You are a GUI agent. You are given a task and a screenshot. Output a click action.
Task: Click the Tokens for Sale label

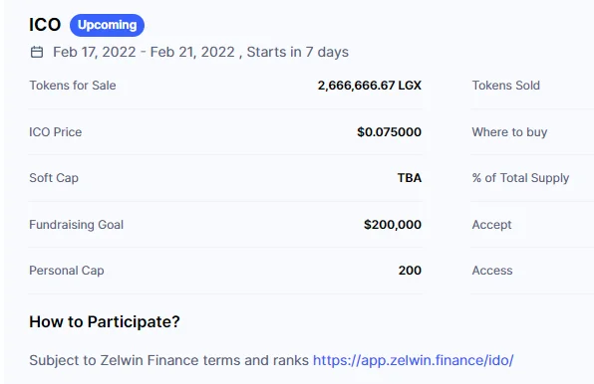(x=73, y=86)
